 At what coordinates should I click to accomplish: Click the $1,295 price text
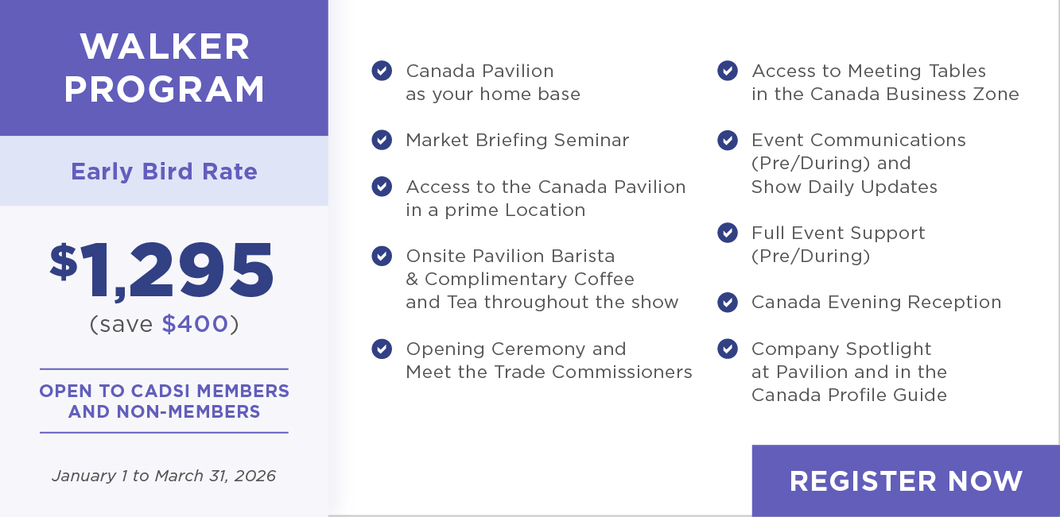click(x=163, y=269)
